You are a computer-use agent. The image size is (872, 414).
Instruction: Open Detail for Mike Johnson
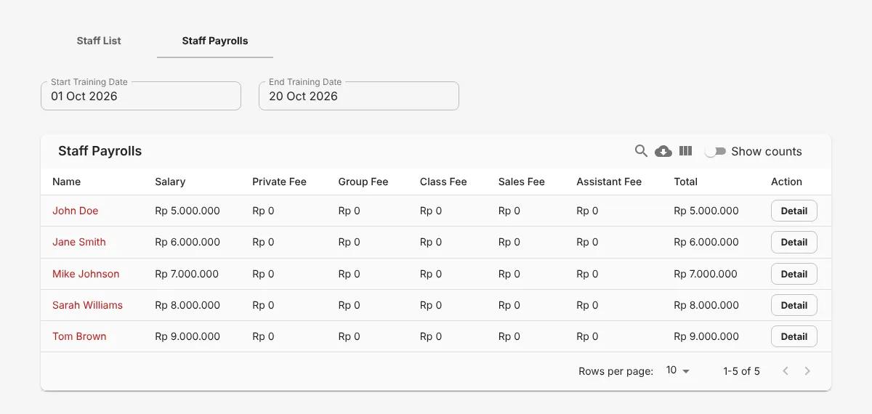[x=794, y=274]
